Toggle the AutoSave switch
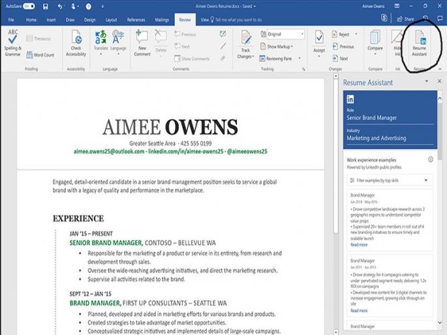Screen dimensions: 447x335 (x=29, y=6)
